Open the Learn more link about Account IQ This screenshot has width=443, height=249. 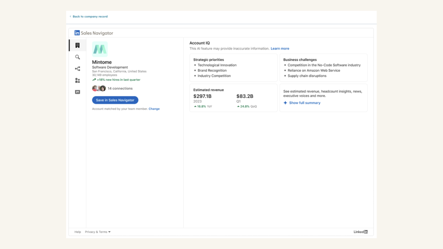[x=280, y=48]
